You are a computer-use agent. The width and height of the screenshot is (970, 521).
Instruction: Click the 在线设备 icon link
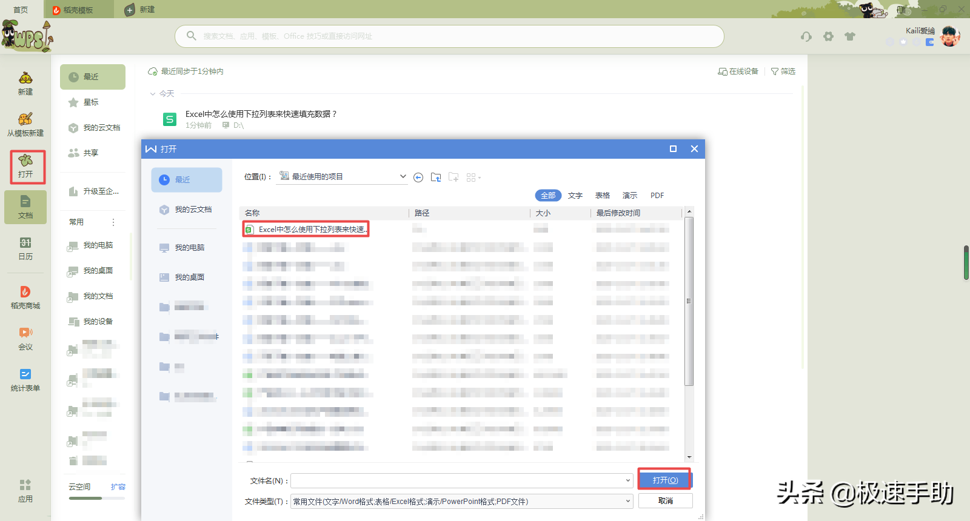pos(738,71)
